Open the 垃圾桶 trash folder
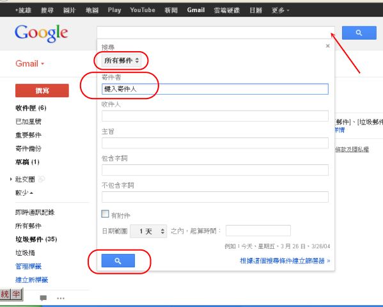 tap(25, 253)
